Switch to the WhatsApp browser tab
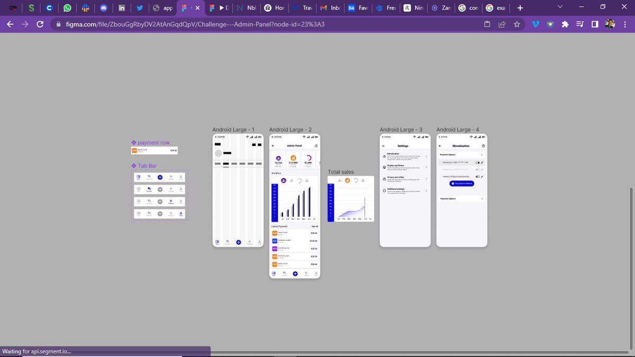Image resolution: width=635 pixels, height=357 pixels. point(67,8)
